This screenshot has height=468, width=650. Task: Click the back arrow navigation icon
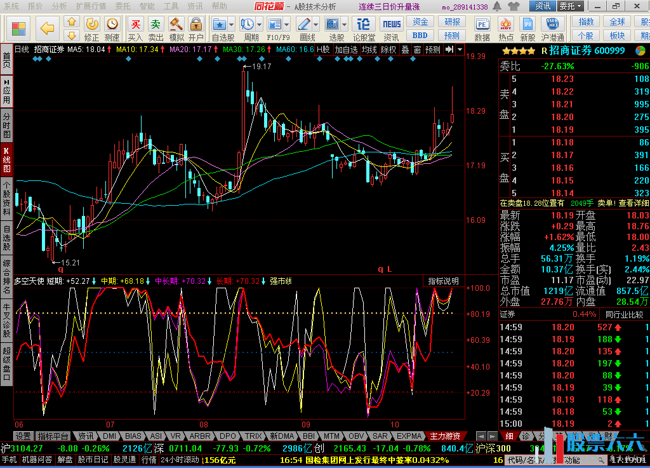(47, 27)
